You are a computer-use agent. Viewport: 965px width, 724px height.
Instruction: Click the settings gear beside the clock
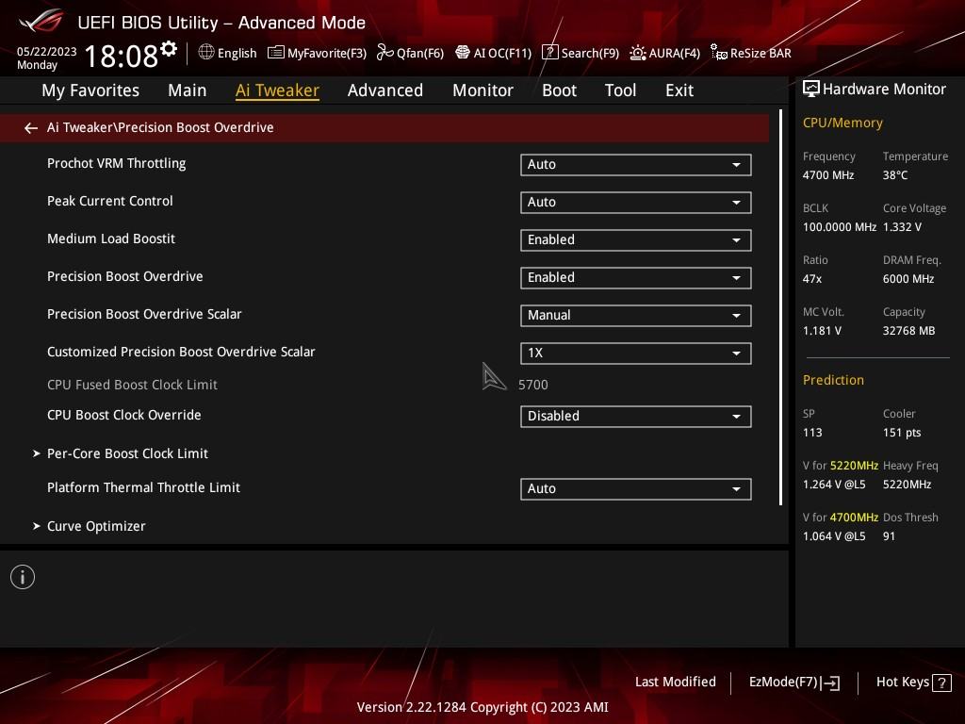[169, 49]
